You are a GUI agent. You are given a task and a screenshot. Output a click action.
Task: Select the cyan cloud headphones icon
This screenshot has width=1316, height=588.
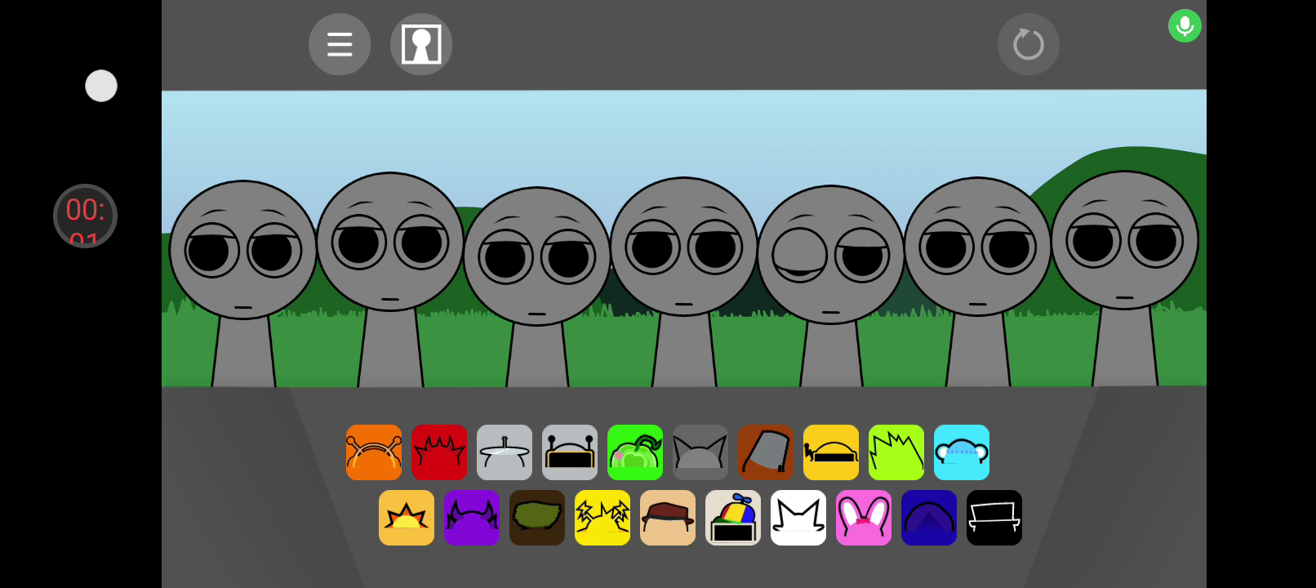pos(962,452)
